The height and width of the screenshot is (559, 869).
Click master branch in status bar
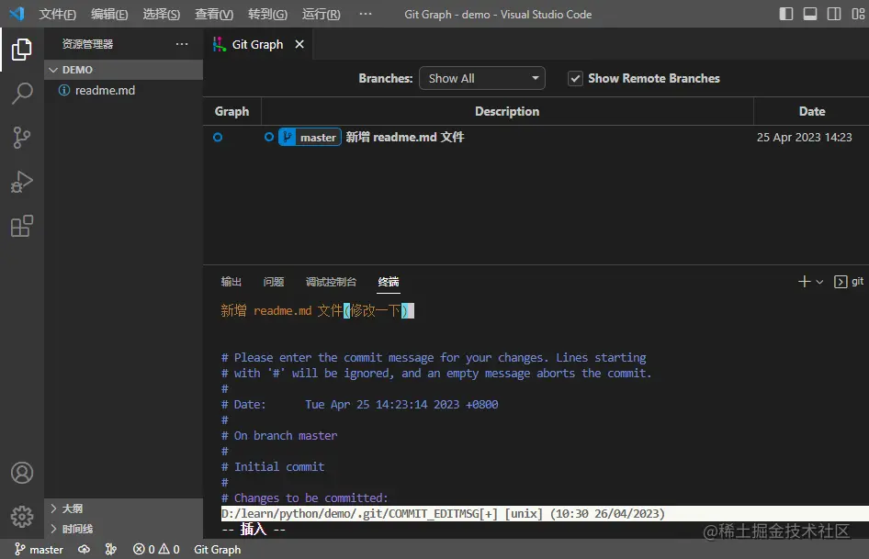[39, 549]
